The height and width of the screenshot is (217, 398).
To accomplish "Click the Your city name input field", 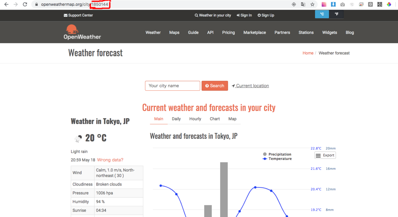I will coord(172,86).
